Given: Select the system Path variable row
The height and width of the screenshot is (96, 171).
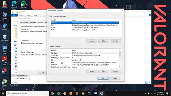Looking at the screenshot, I should pyautogui.click(x=84, y=62).
